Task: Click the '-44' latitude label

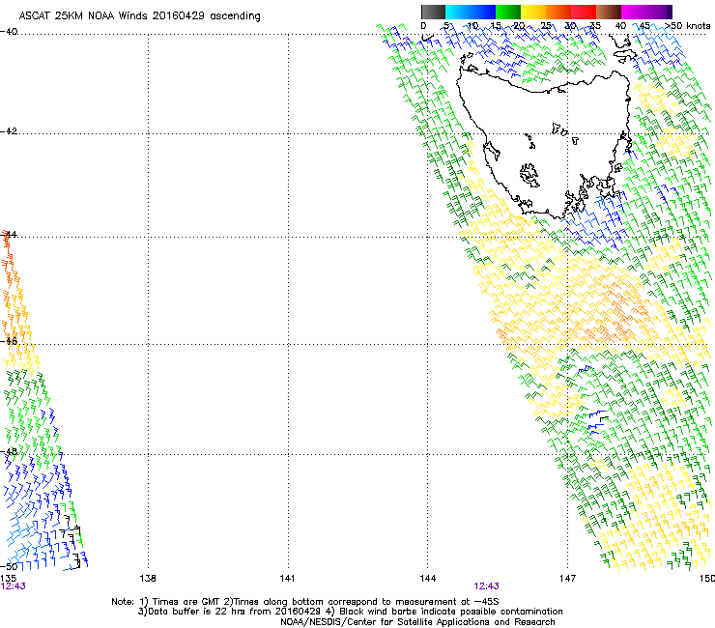Action: (x=9, y=235)
